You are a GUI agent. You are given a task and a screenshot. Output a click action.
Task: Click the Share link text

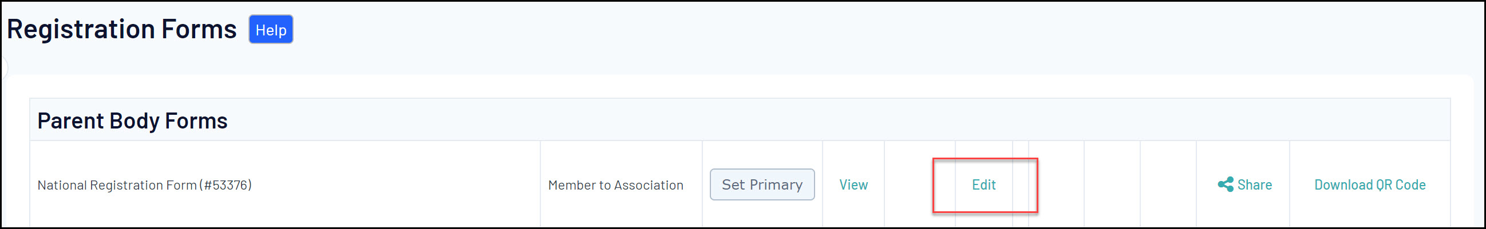coord(1255,184)
